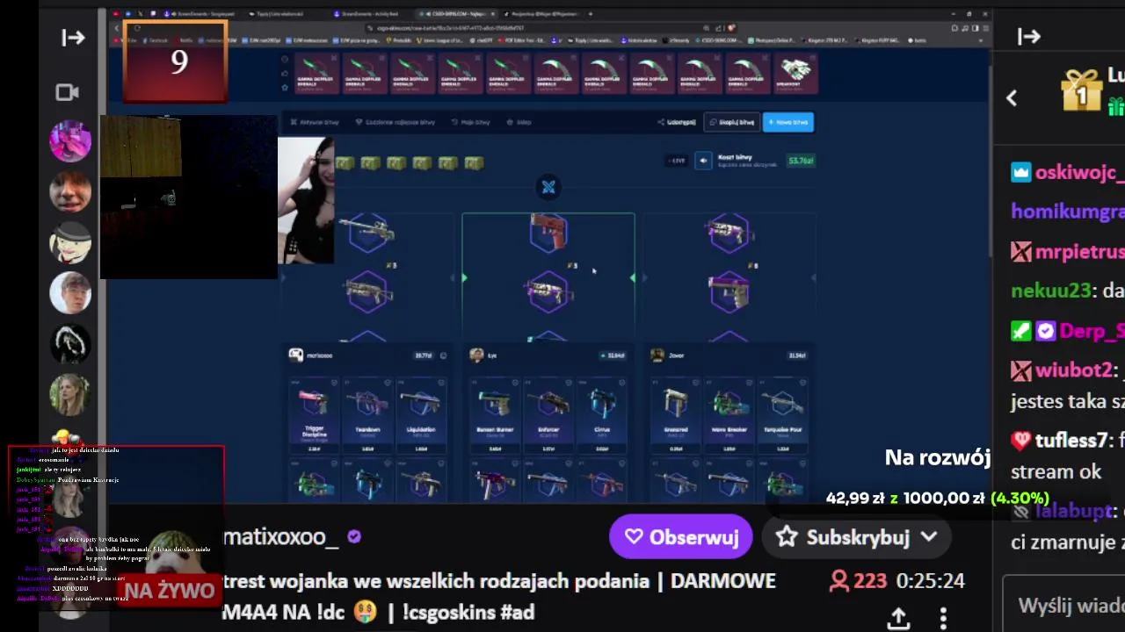Click the NA ŻYWO live badge
1125x632 pixels.
[170, 591]
